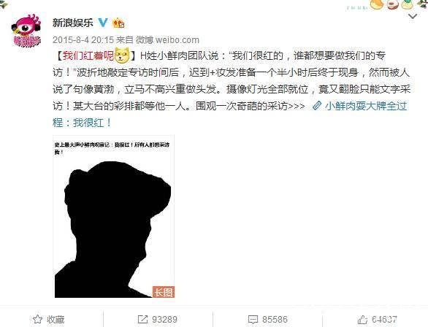Click the comment bubble icon
The width and height of the screenshot is (428, 327).
pyautogui.click(x=253, y=320)
